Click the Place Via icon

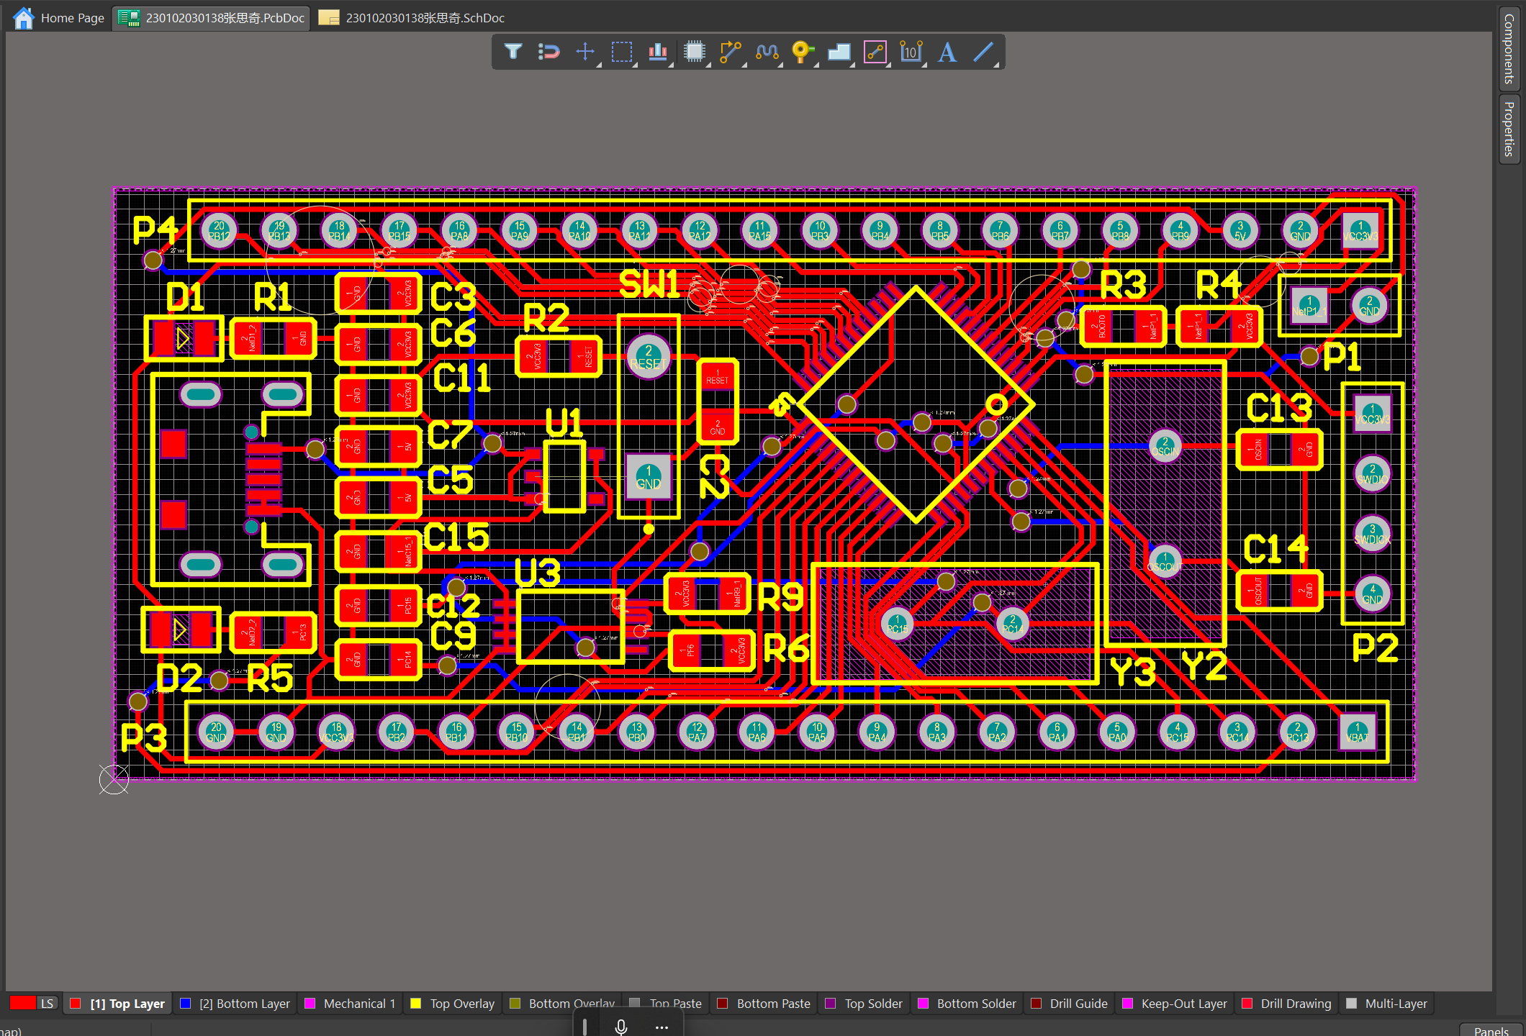[x=802, y=52]
